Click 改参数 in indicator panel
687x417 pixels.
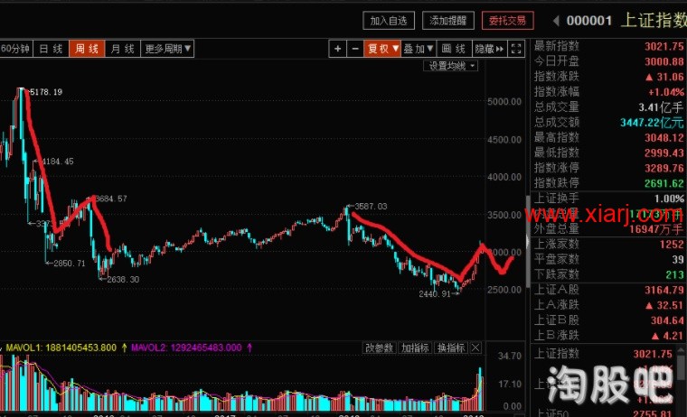coord(379,347)
